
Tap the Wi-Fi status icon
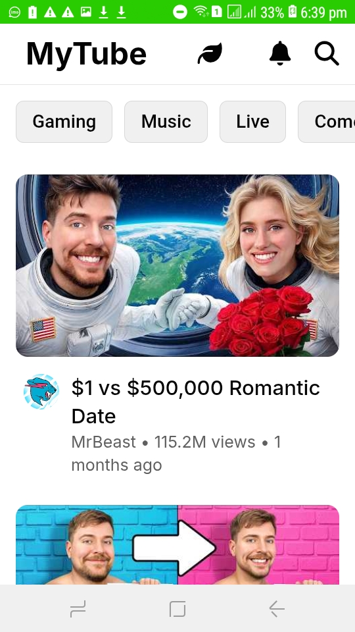(201, 12)
